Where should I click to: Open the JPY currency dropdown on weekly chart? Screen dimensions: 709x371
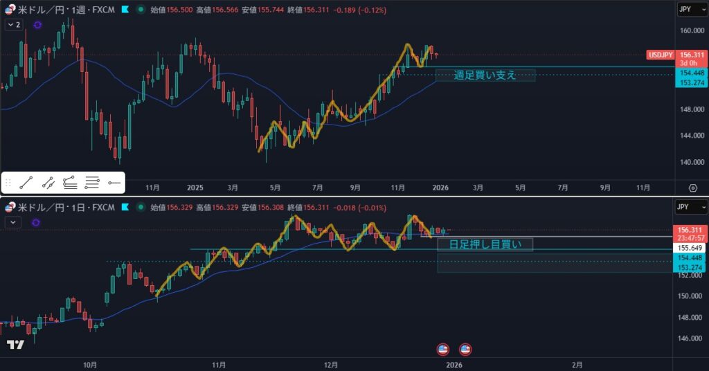[x=691, y=10]
